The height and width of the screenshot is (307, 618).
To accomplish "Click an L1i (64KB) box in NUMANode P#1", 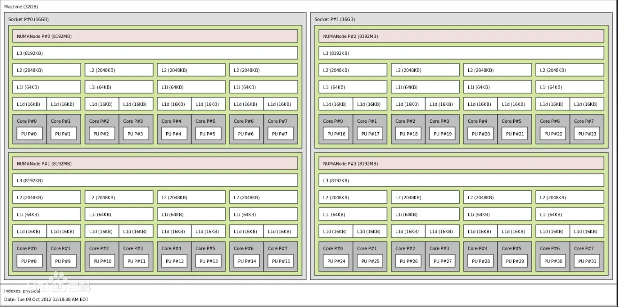I will tap(46, 214).
